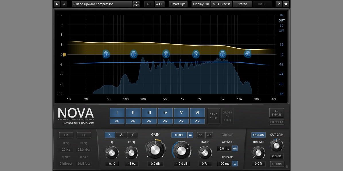
Task: Click the DRY MIX knob
Action: [x=258, y=153]
